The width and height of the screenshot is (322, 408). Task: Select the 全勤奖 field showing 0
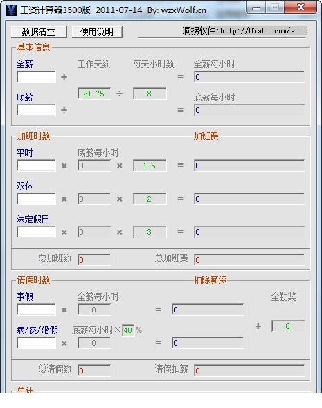pos(288,326)
